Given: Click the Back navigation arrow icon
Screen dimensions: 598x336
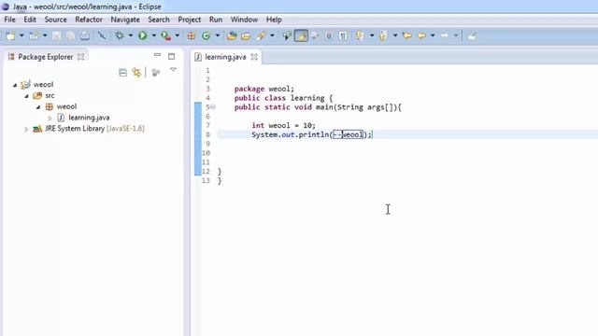Looking at the screenshot, I should [x=421, y=35].
